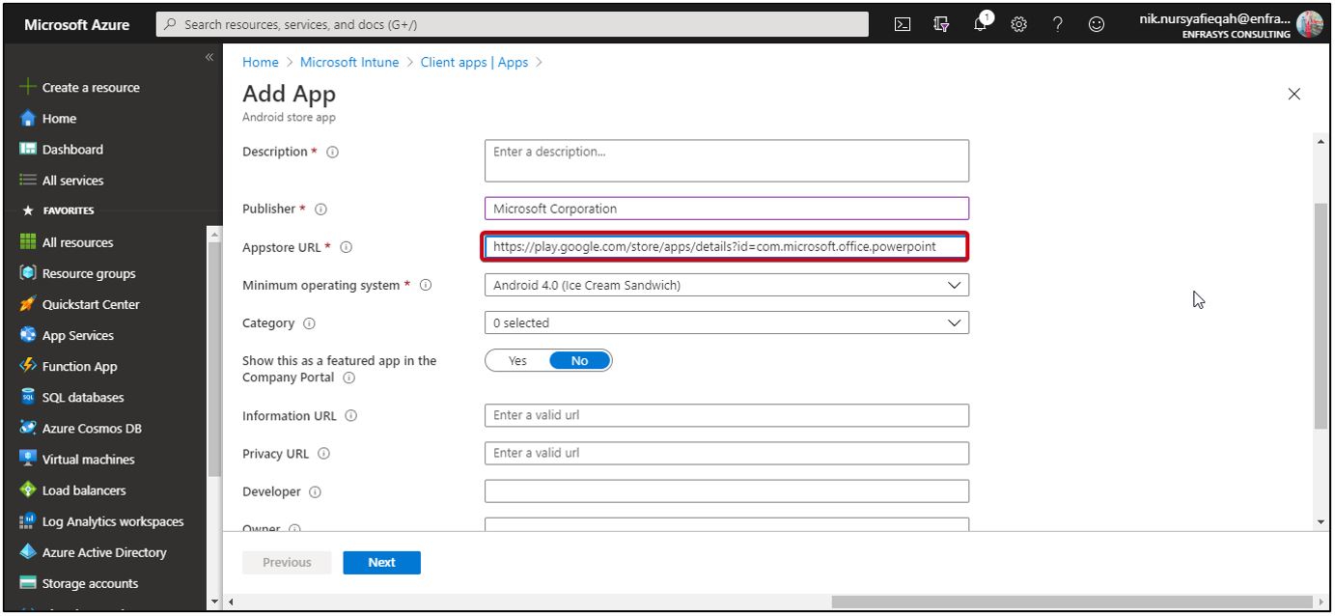Open the Notifications bell icon
1335x616 pixels.
tap(979, 23)
